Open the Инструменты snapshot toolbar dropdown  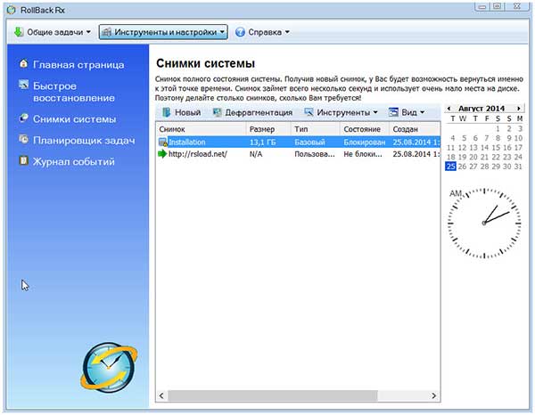click(x=341, y=112)
